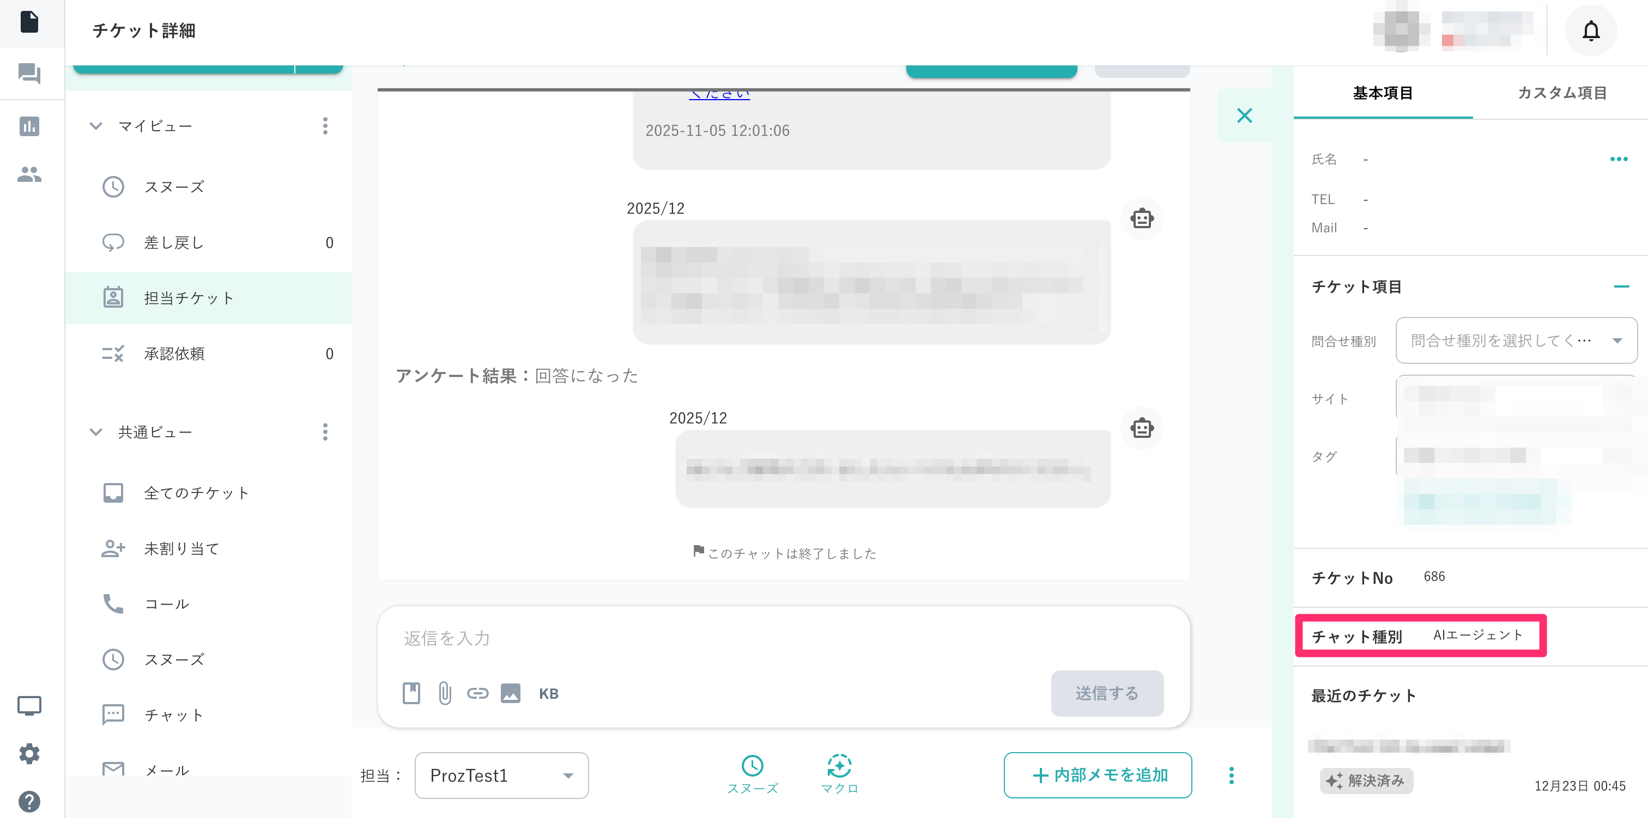The height and width of the screenshot is (818, 1648).
Task: Switch to the カスタム項目 tab
Action: [x=1562, y=93]
